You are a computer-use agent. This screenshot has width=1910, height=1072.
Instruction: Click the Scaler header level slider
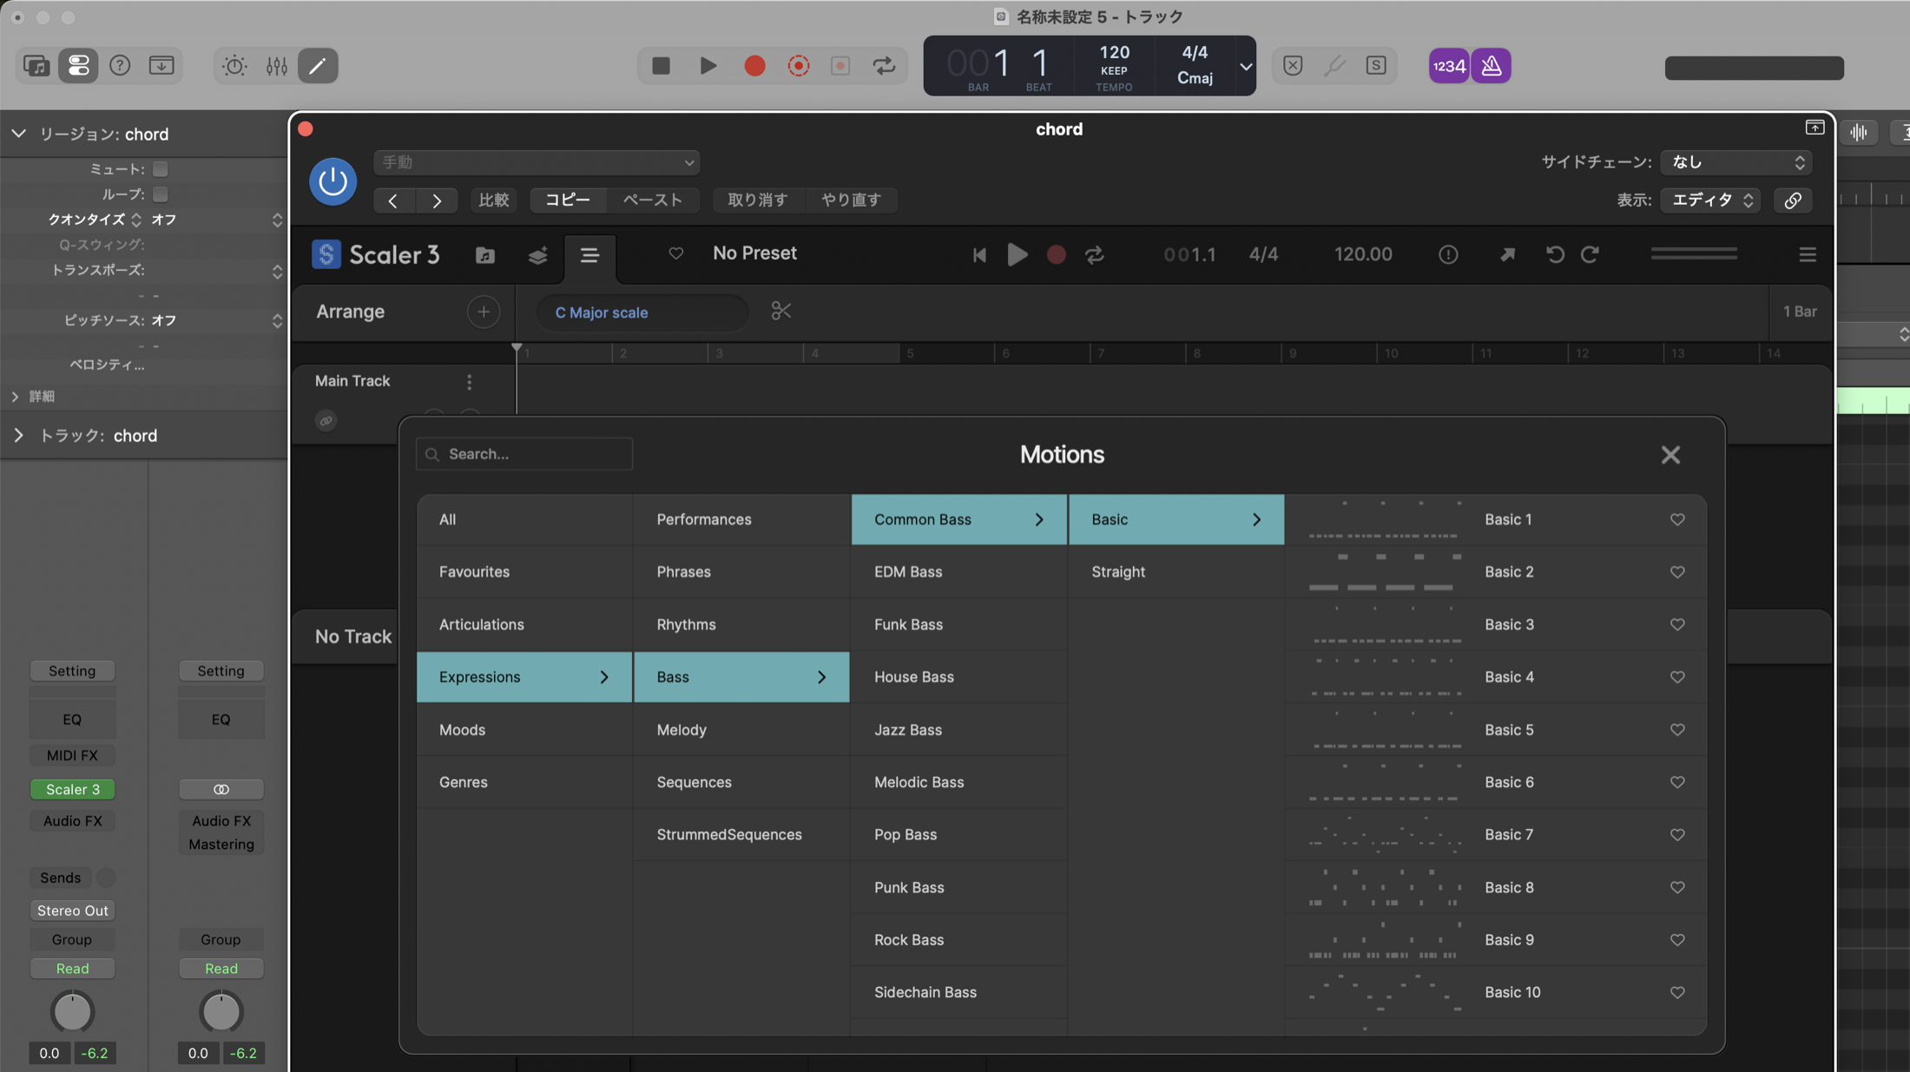[x=1694, y=253]
